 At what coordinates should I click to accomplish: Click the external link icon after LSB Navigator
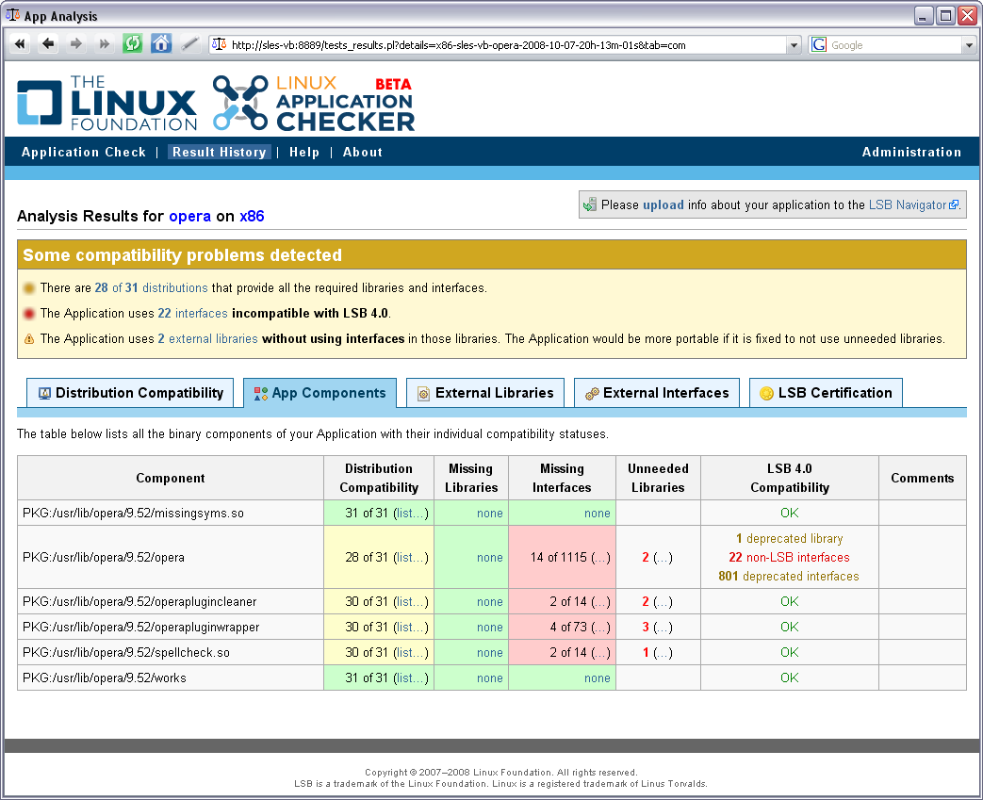pos(954,204)
